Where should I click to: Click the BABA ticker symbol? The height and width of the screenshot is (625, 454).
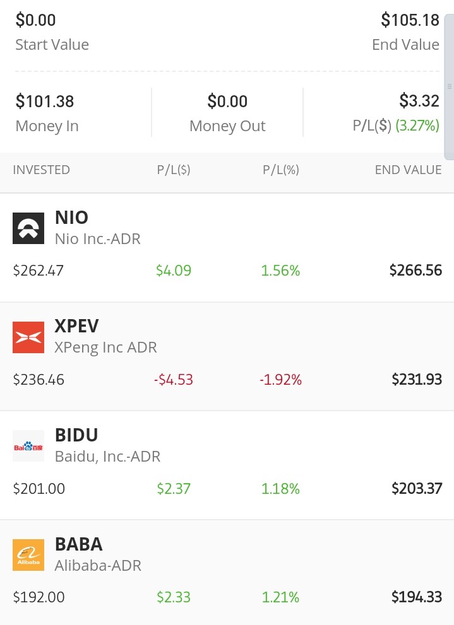tap(79, 544)
